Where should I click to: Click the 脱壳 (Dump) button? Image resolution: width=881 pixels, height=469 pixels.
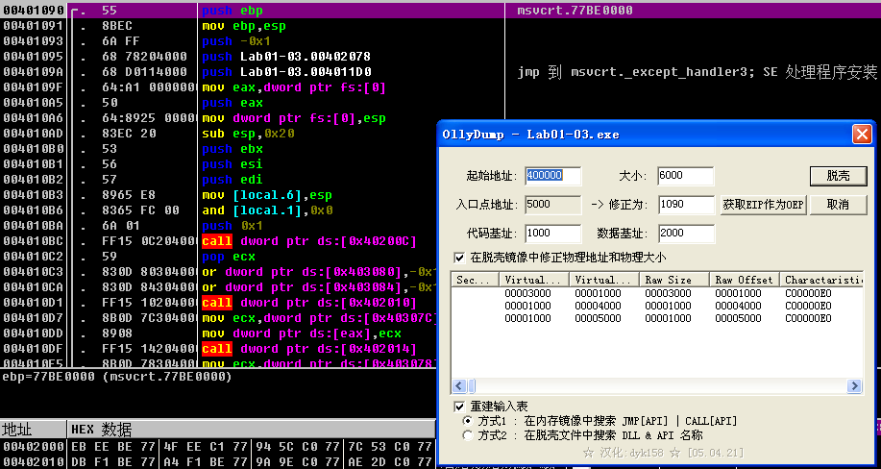[838, 176]
